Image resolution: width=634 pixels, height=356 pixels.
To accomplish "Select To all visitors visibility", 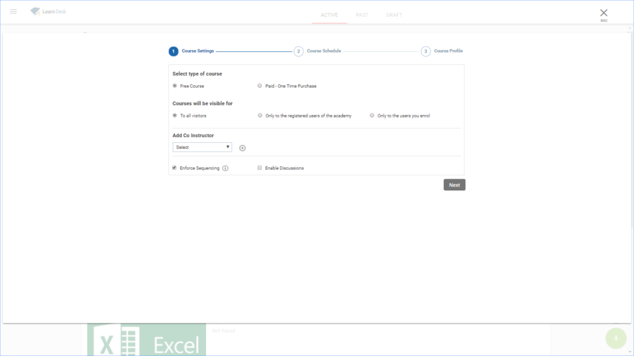I will coord(175,116).
